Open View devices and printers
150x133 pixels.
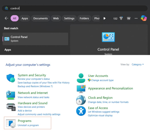pos(31,107)
